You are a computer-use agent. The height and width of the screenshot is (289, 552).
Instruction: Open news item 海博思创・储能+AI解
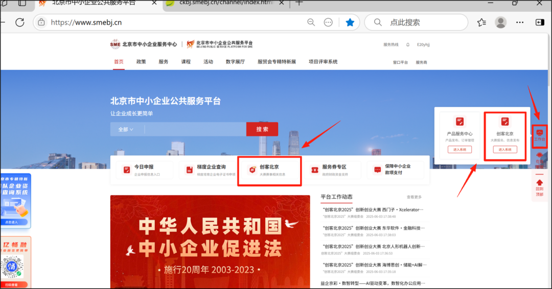(x=374, y=264)
